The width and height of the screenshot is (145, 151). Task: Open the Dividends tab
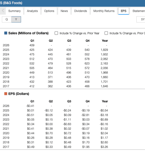tap(81, 11)
